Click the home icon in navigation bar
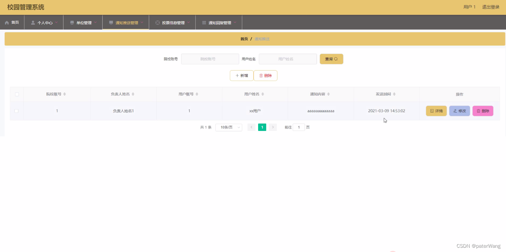Viewport: 506px width, 252px height. (x=7, y=23)
